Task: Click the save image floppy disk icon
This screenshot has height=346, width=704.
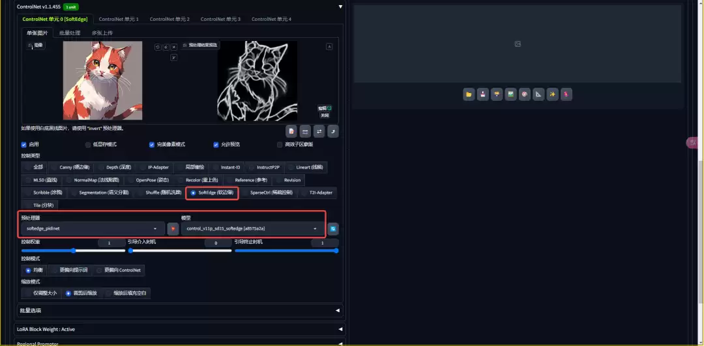Action: [482, 94]
